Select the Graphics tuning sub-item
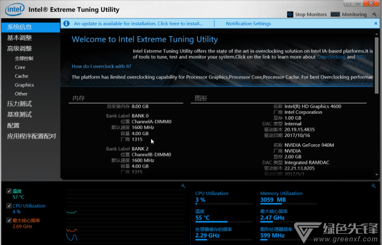Viewport: 382px width, 245px height. click(x=24, y=85)
